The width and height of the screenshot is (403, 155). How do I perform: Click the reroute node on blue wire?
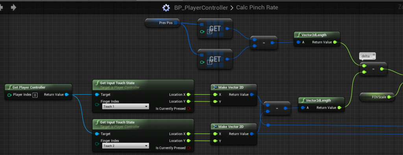(268, 125)
